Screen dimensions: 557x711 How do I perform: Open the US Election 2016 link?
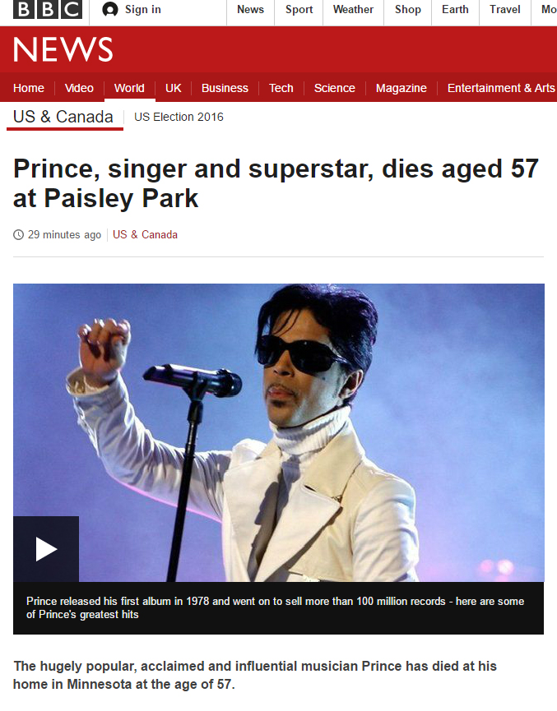point(179,117)
